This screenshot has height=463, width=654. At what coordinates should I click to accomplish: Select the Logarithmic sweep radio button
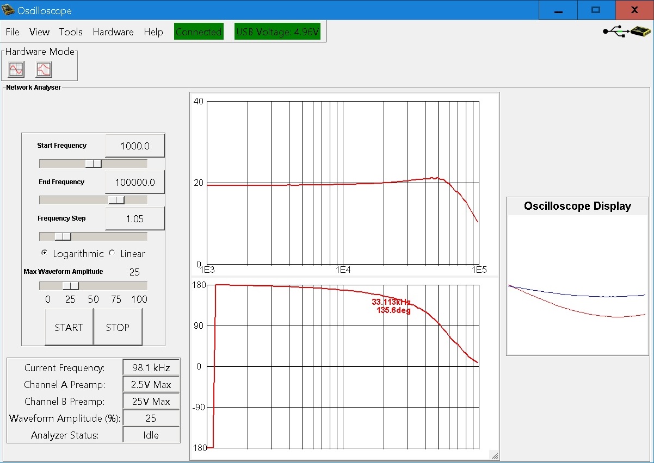45,253
